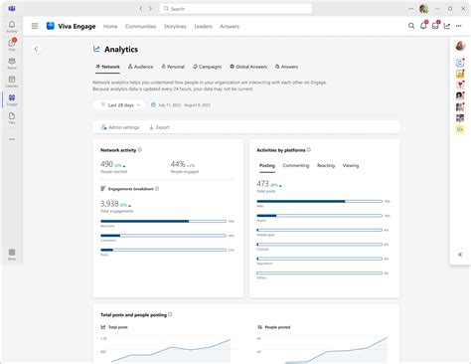The image size is (471, 364).
Task: Click the Total posts chart heading
Action: click(x=114, y=327)
